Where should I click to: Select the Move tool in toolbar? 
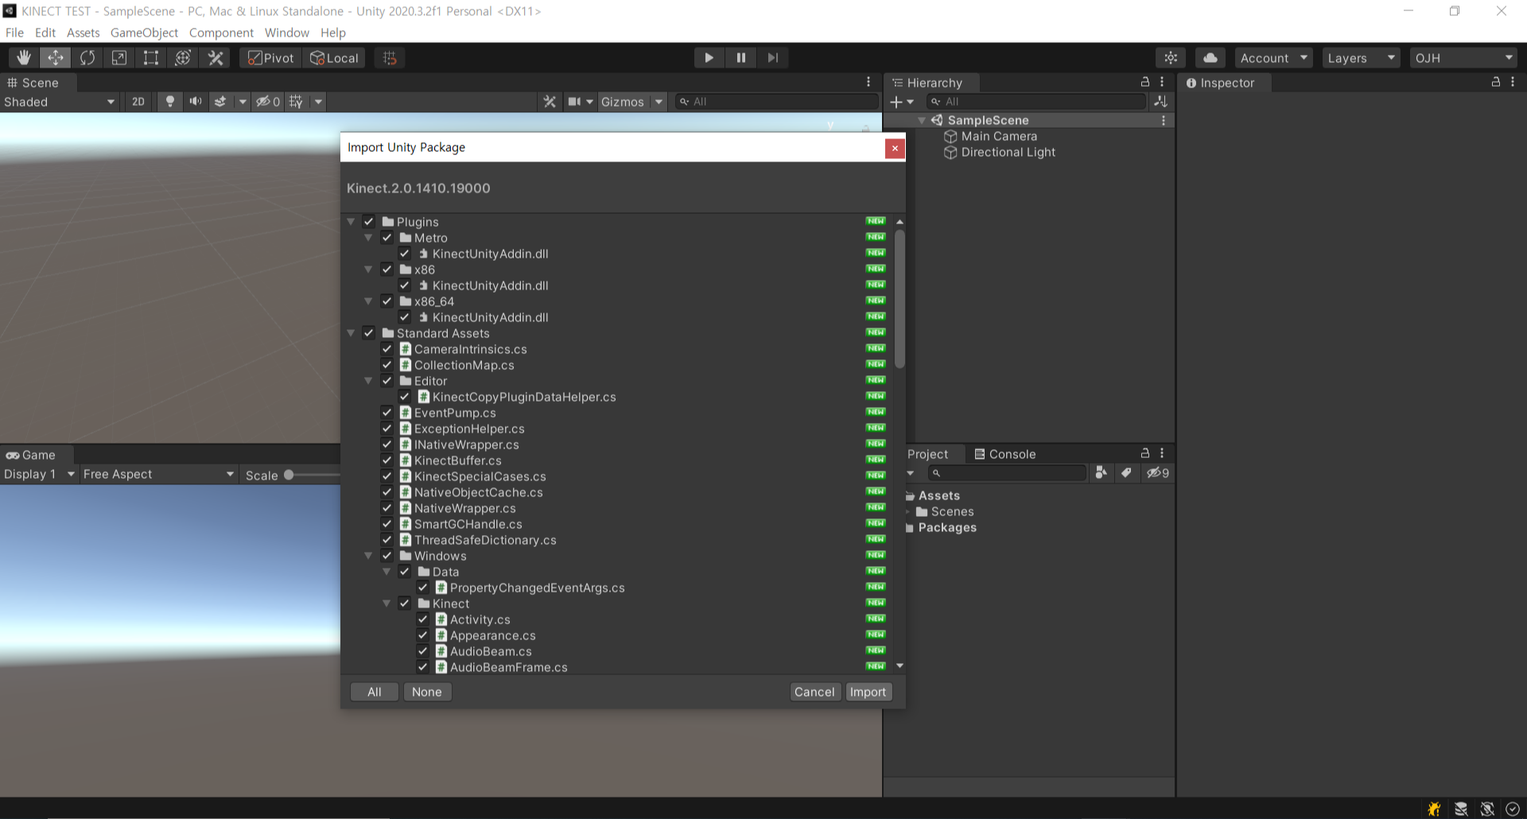tap(56, 57)
